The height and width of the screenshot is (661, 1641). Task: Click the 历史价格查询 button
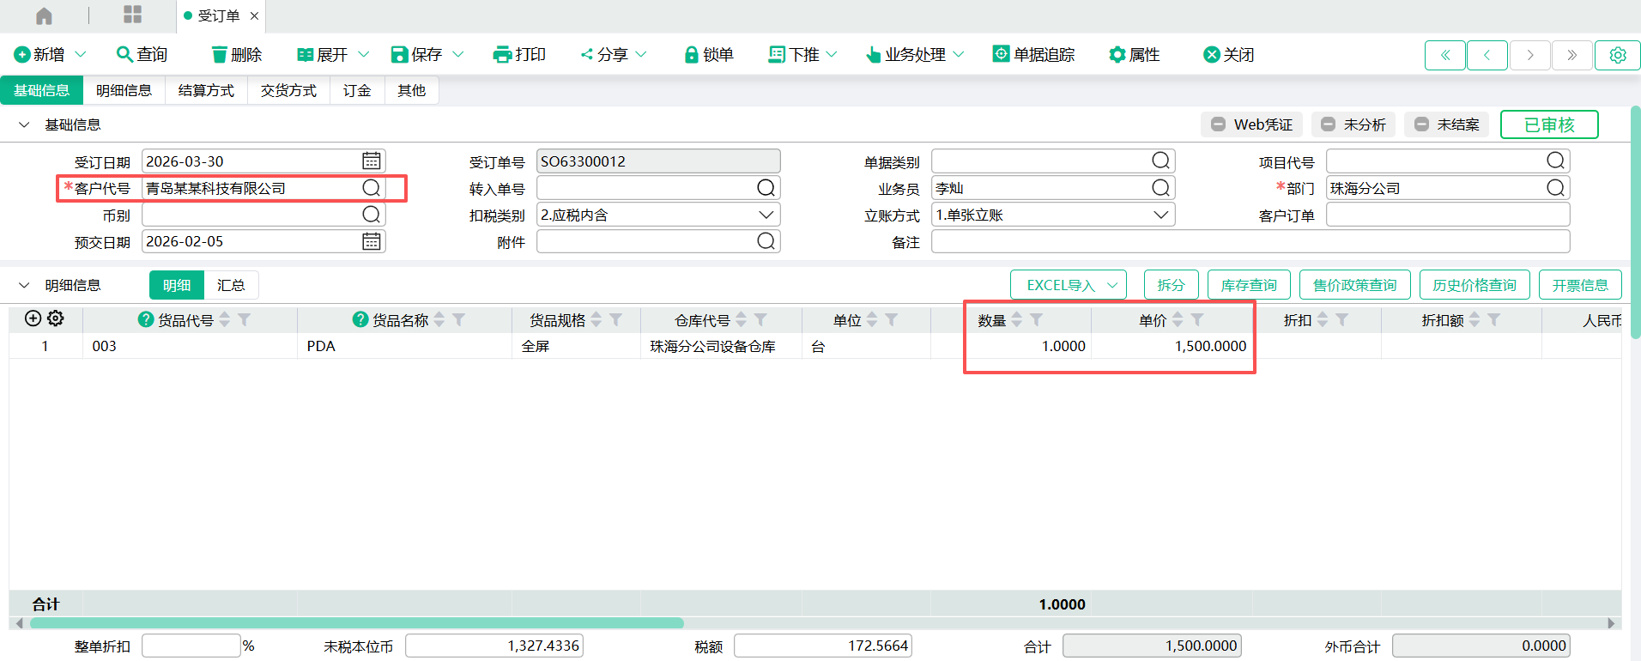[x=1474, y=285]
